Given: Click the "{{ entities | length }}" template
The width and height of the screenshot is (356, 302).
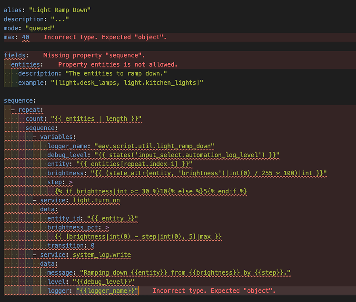Looking at the screenshot, I should pos(96,118).
